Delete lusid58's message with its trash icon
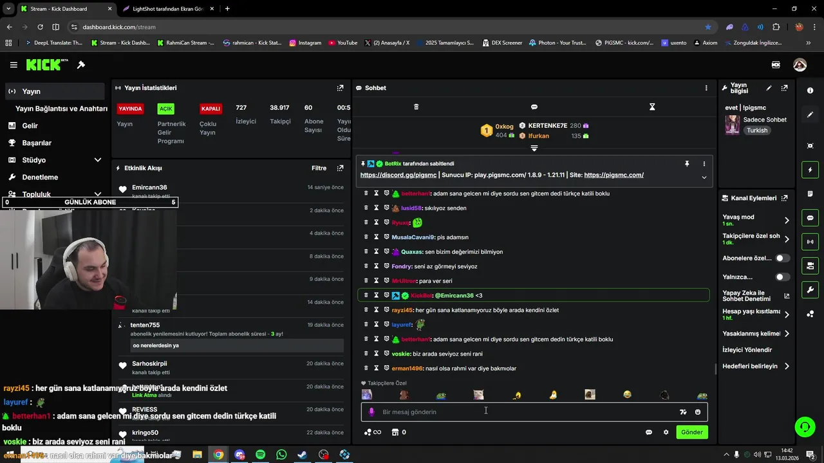The width and height of the screenshot is (824, 463). tap(366, 208)
